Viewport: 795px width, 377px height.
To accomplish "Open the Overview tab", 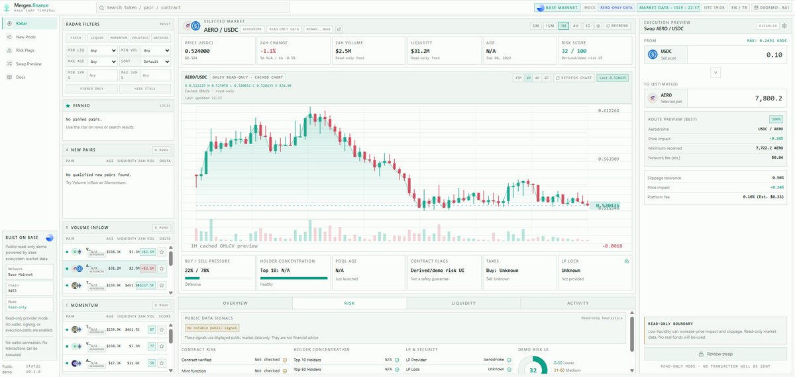I will [235, 303].
